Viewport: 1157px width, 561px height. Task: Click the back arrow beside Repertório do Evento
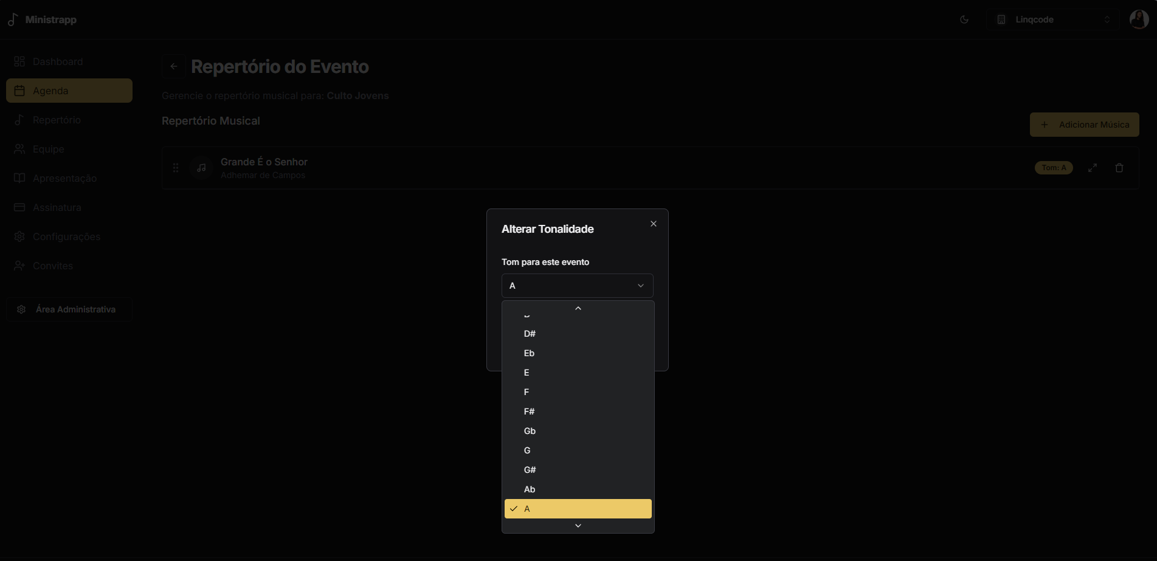click(174, 66)
